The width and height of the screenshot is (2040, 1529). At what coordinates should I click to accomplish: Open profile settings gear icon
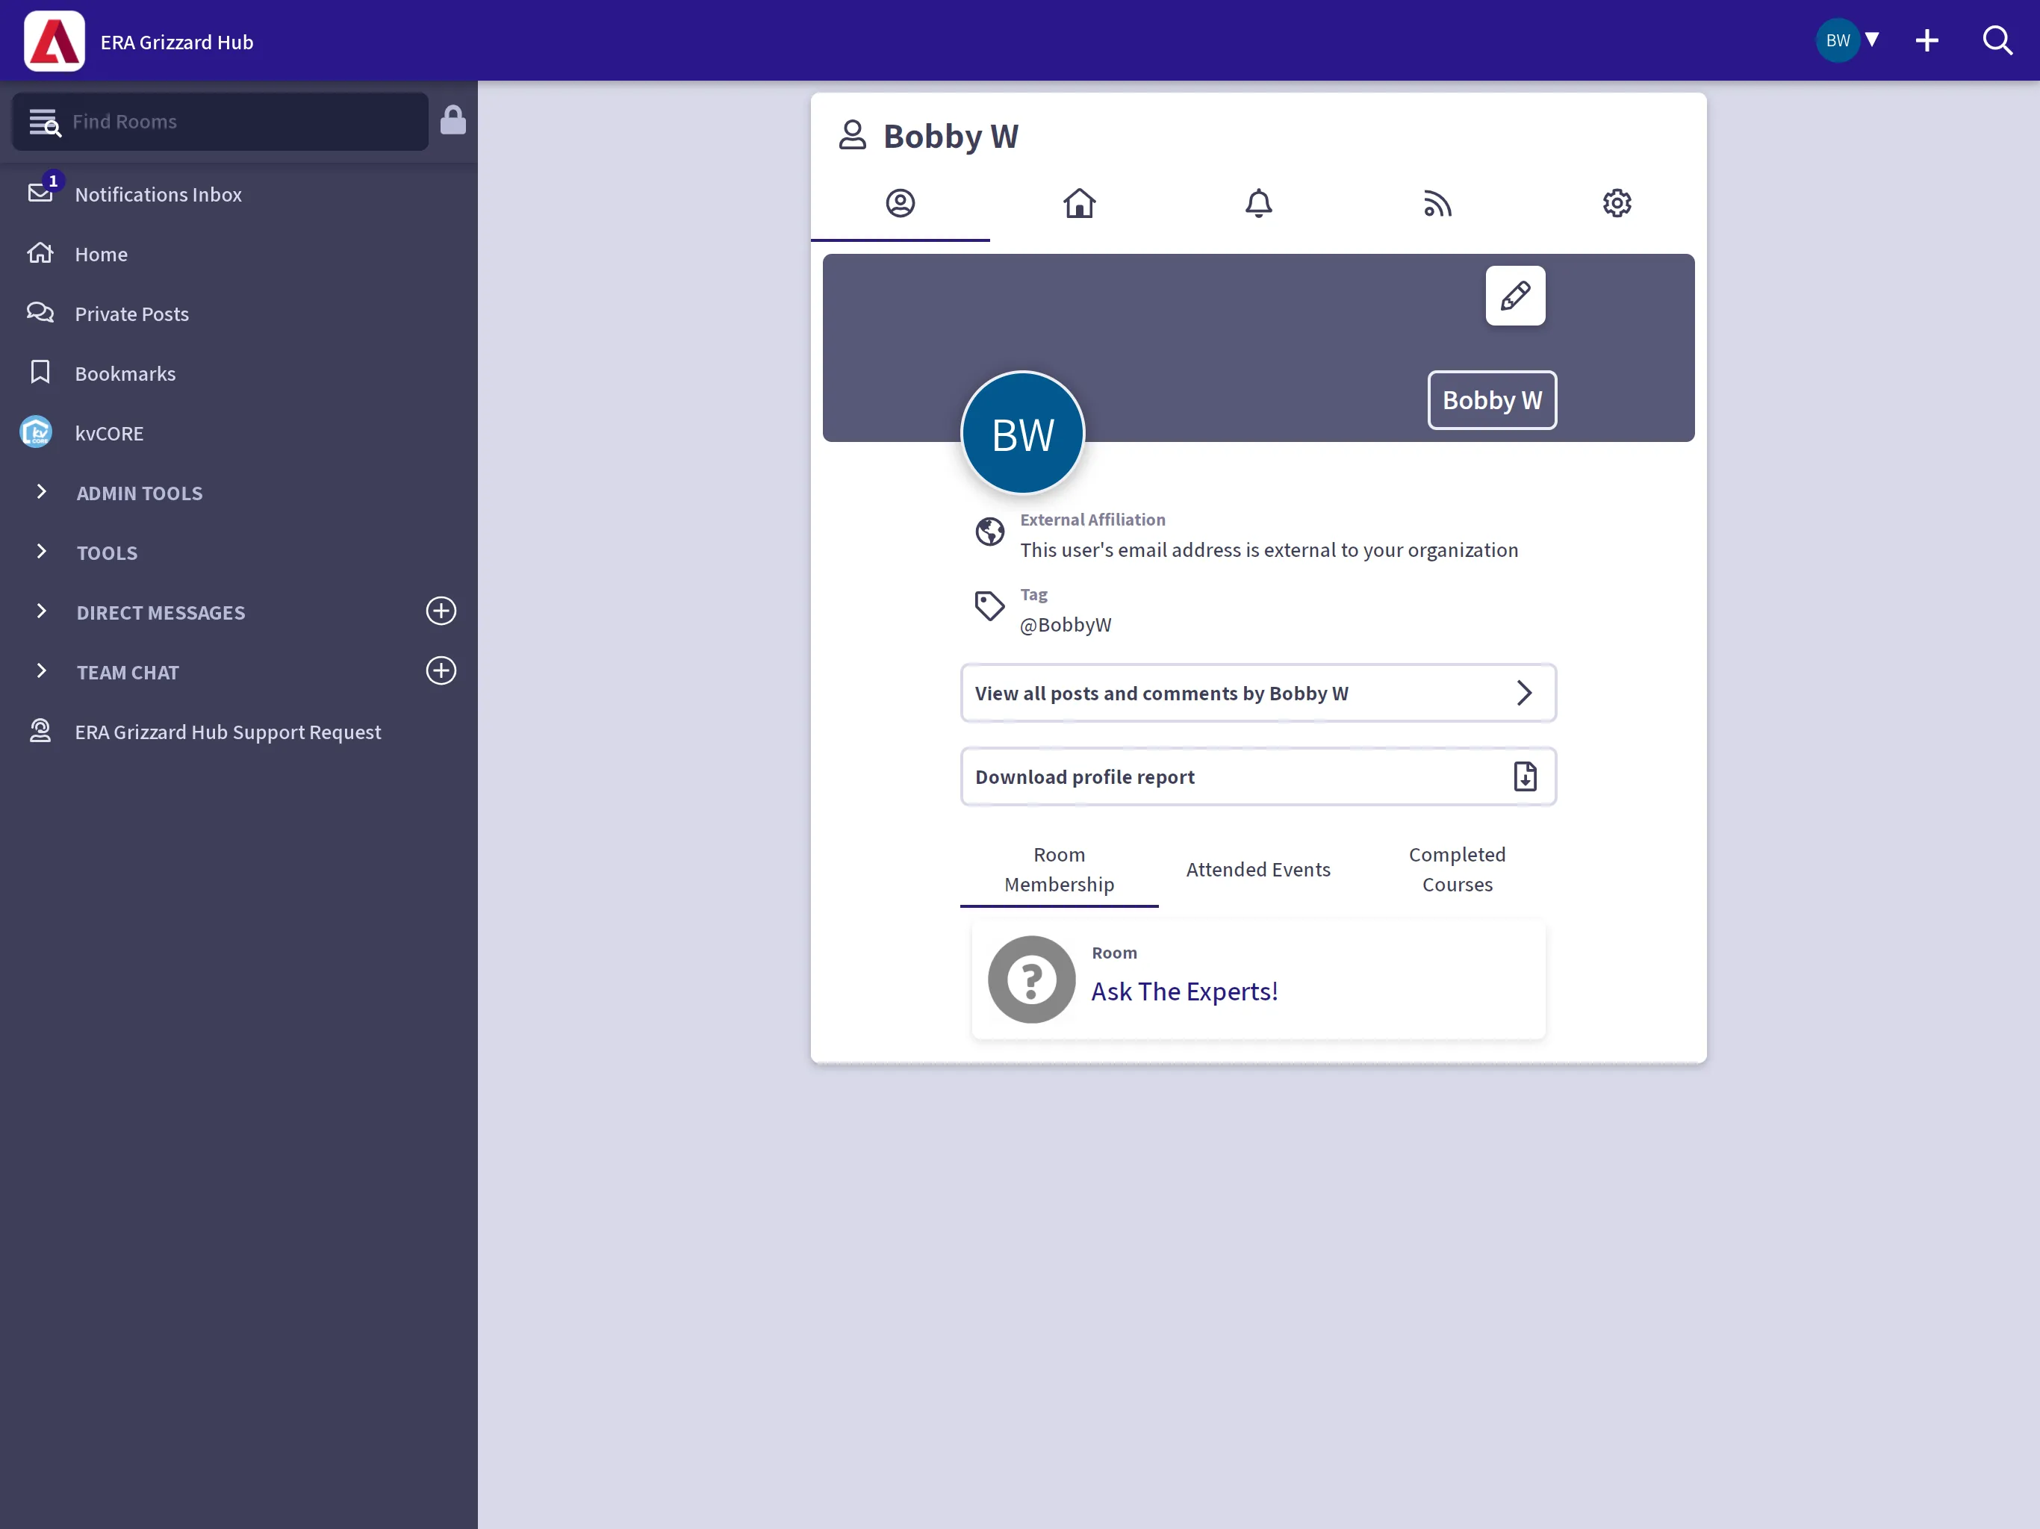(x=1617, y=202)
